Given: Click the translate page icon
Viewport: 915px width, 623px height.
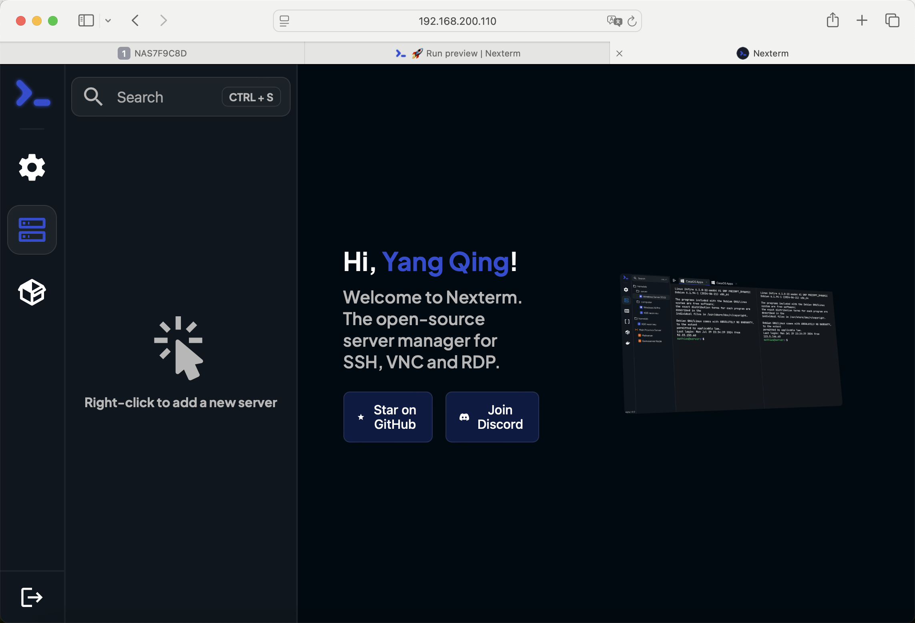Looking at the screenshot, I should (614, 21).
